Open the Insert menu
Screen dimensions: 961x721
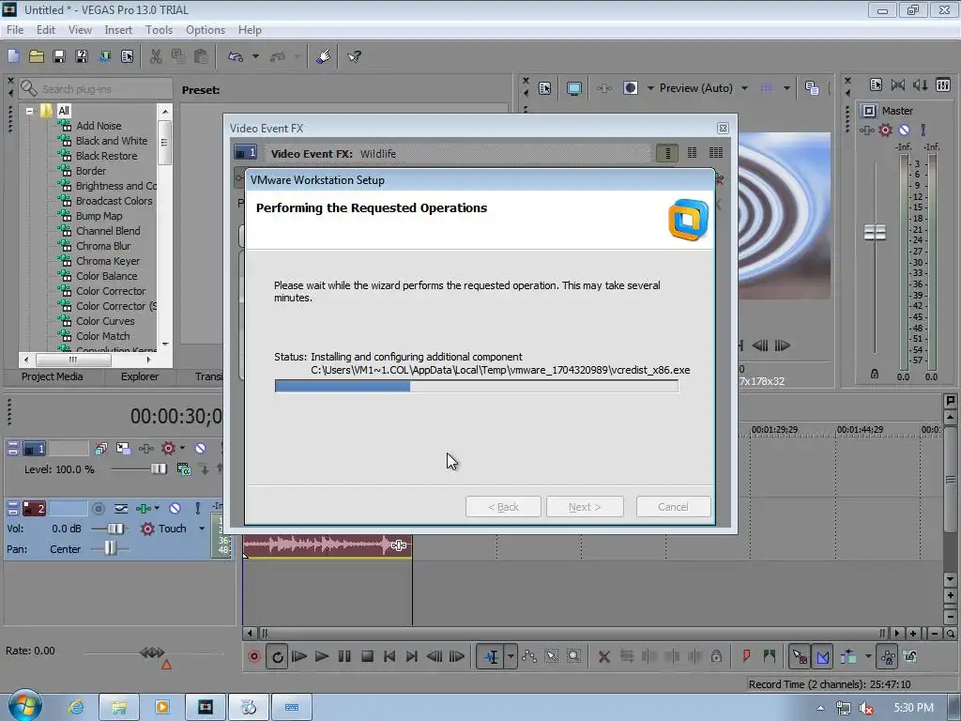point(118,29)
